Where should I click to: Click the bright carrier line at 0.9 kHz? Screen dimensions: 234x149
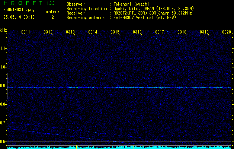(x=119, y=88)
